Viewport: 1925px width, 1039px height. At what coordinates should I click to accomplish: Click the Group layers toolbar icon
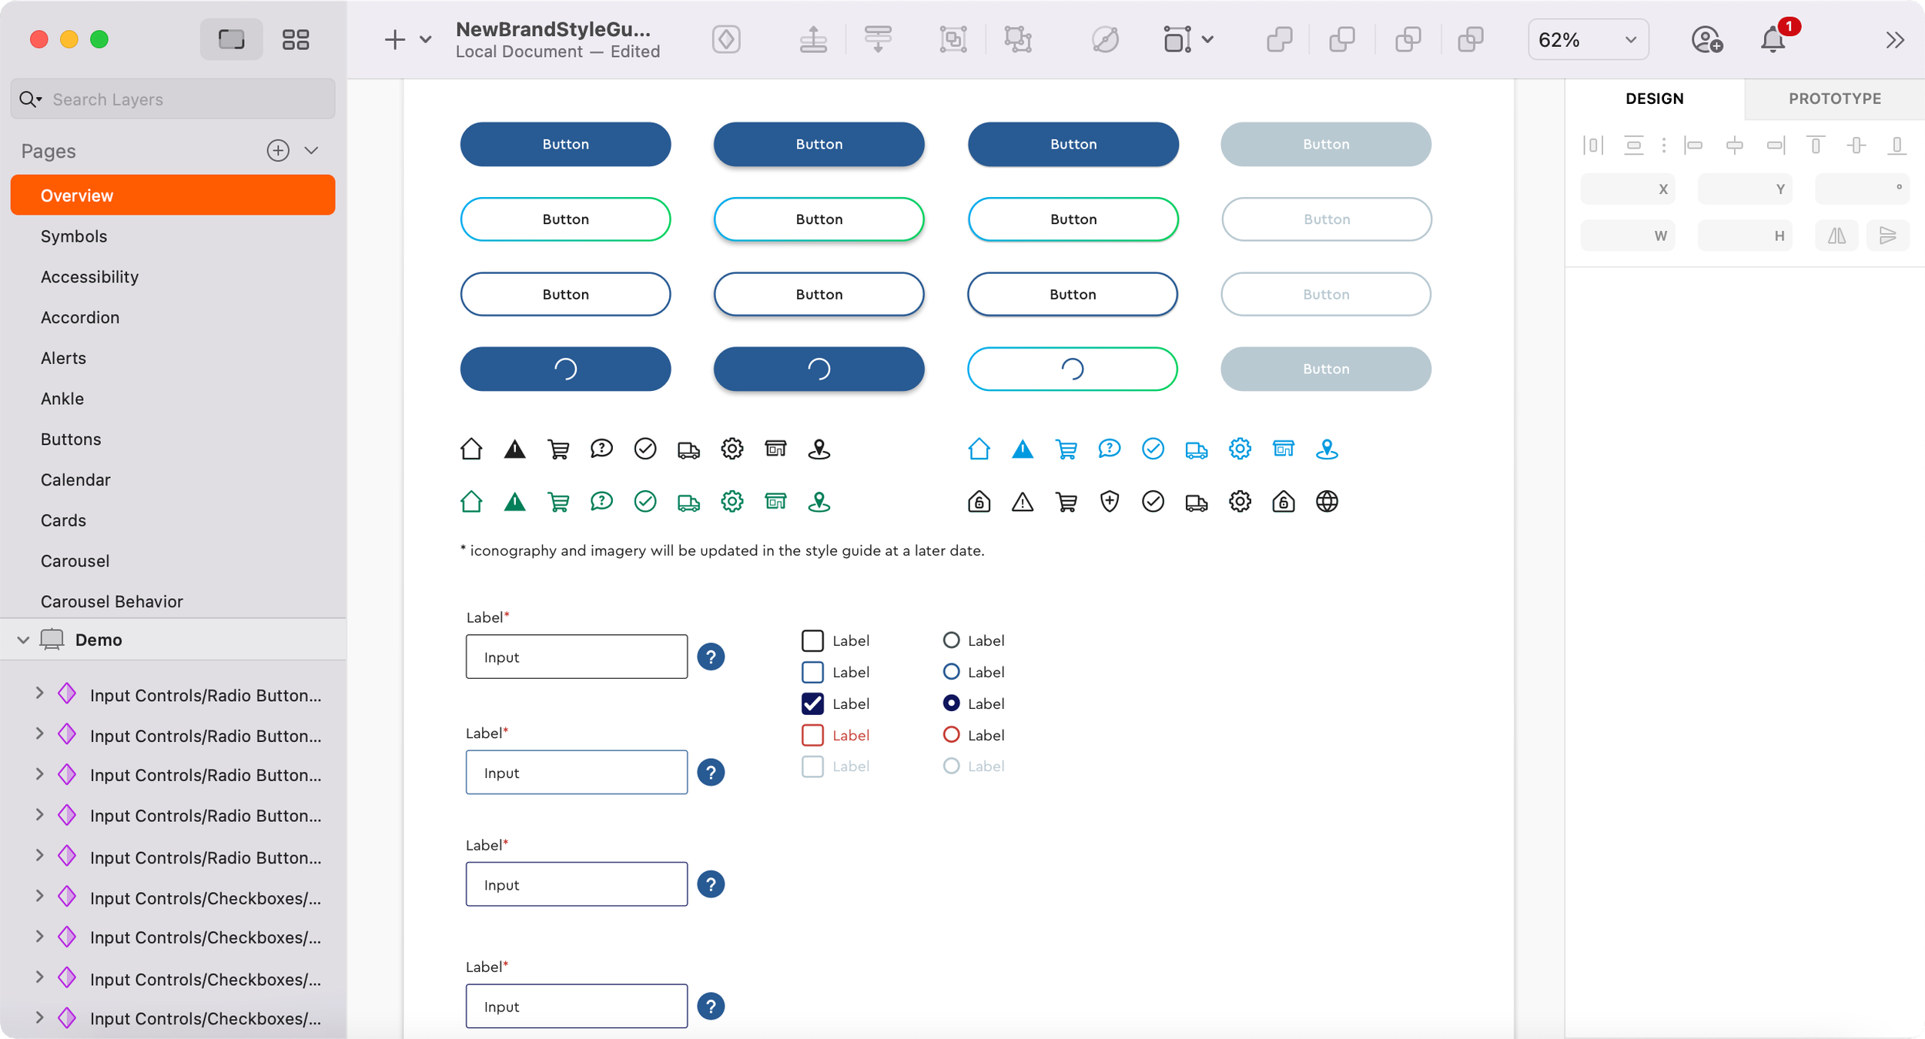[x=953, y=39]
